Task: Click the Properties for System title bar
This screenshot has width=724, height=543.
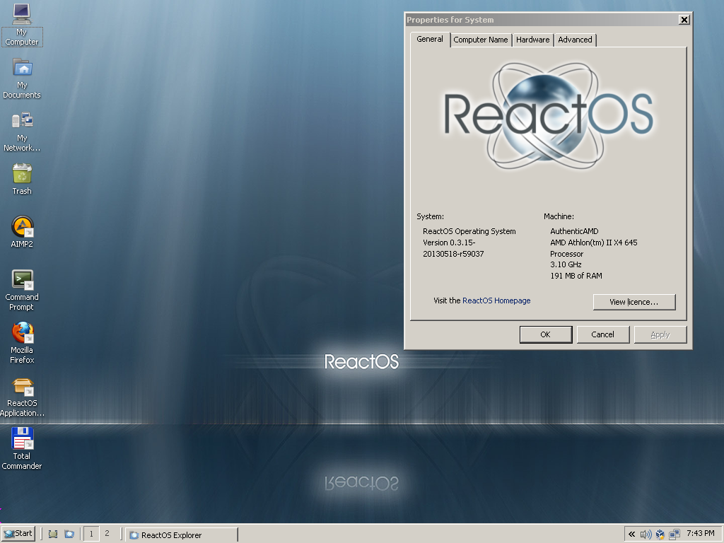Action: click(x=542, y=20)
